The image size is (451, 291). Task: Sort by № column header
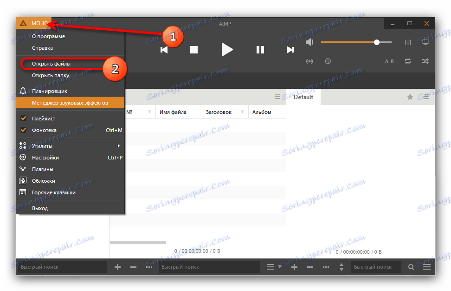point(129,112)
